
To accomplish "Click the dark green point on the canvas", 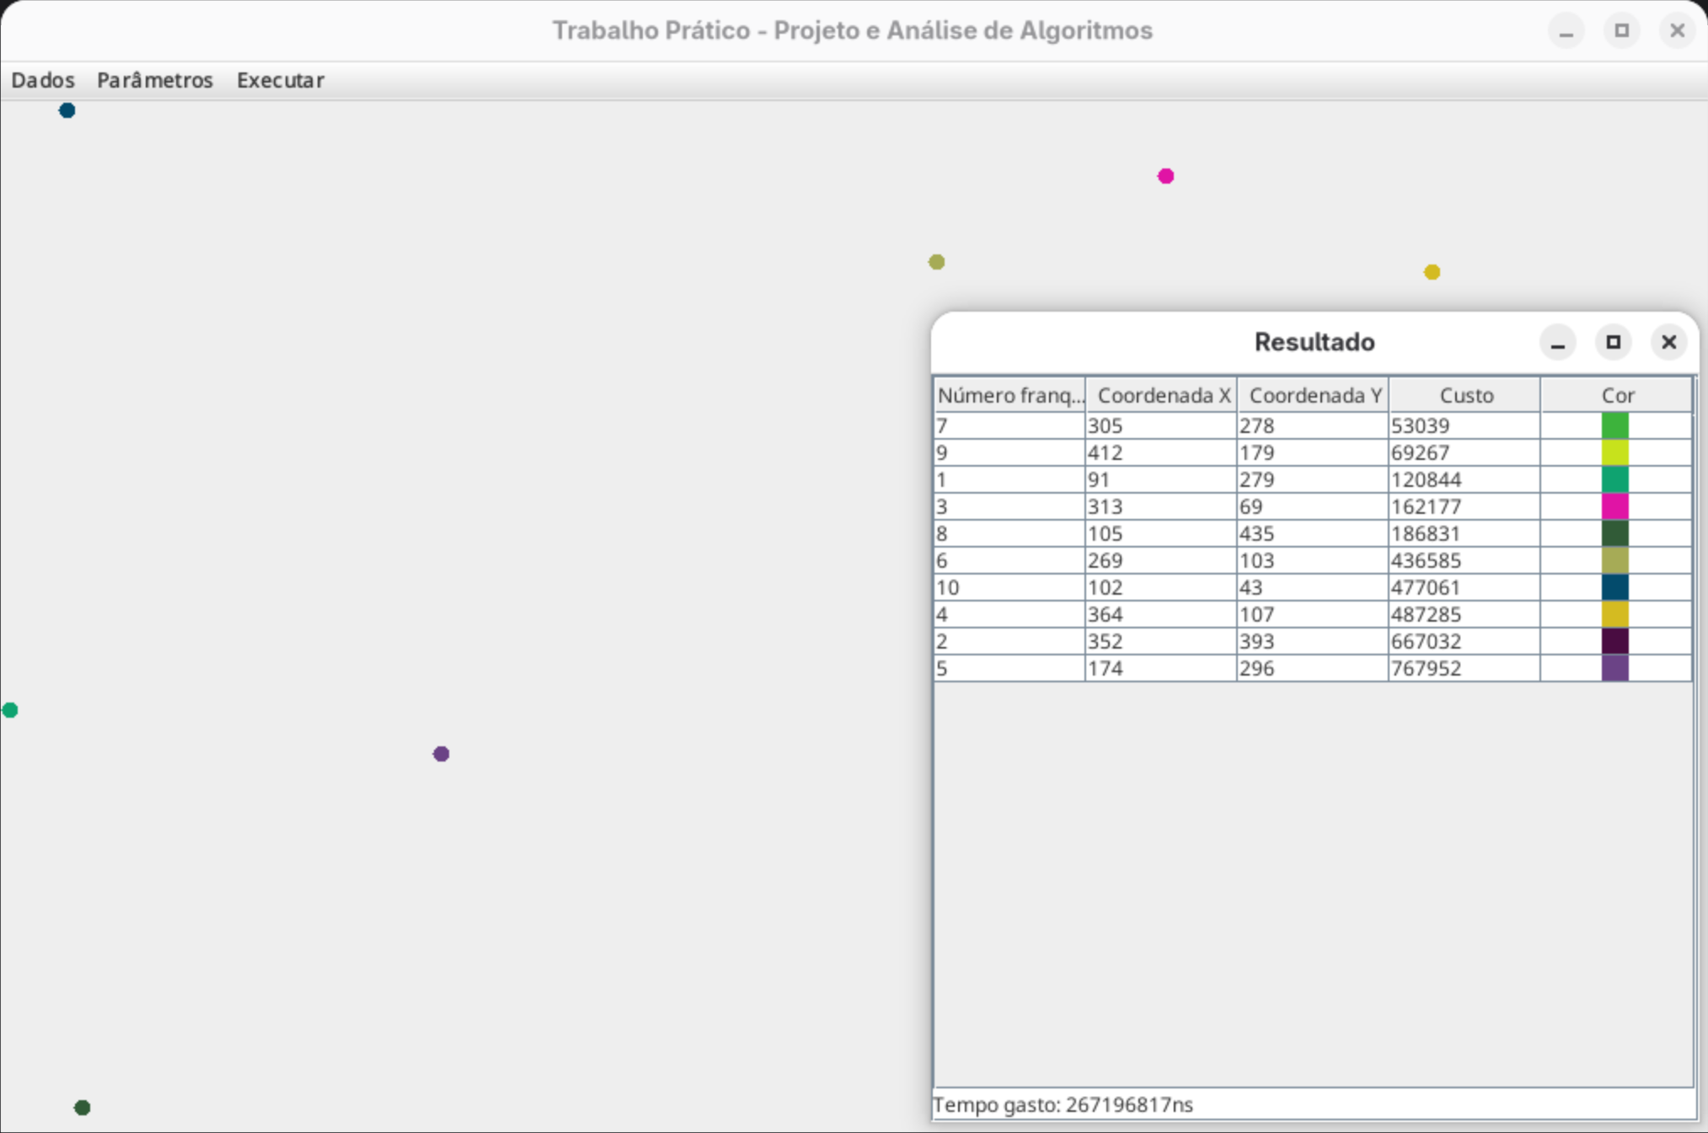I will point(82,1107).
